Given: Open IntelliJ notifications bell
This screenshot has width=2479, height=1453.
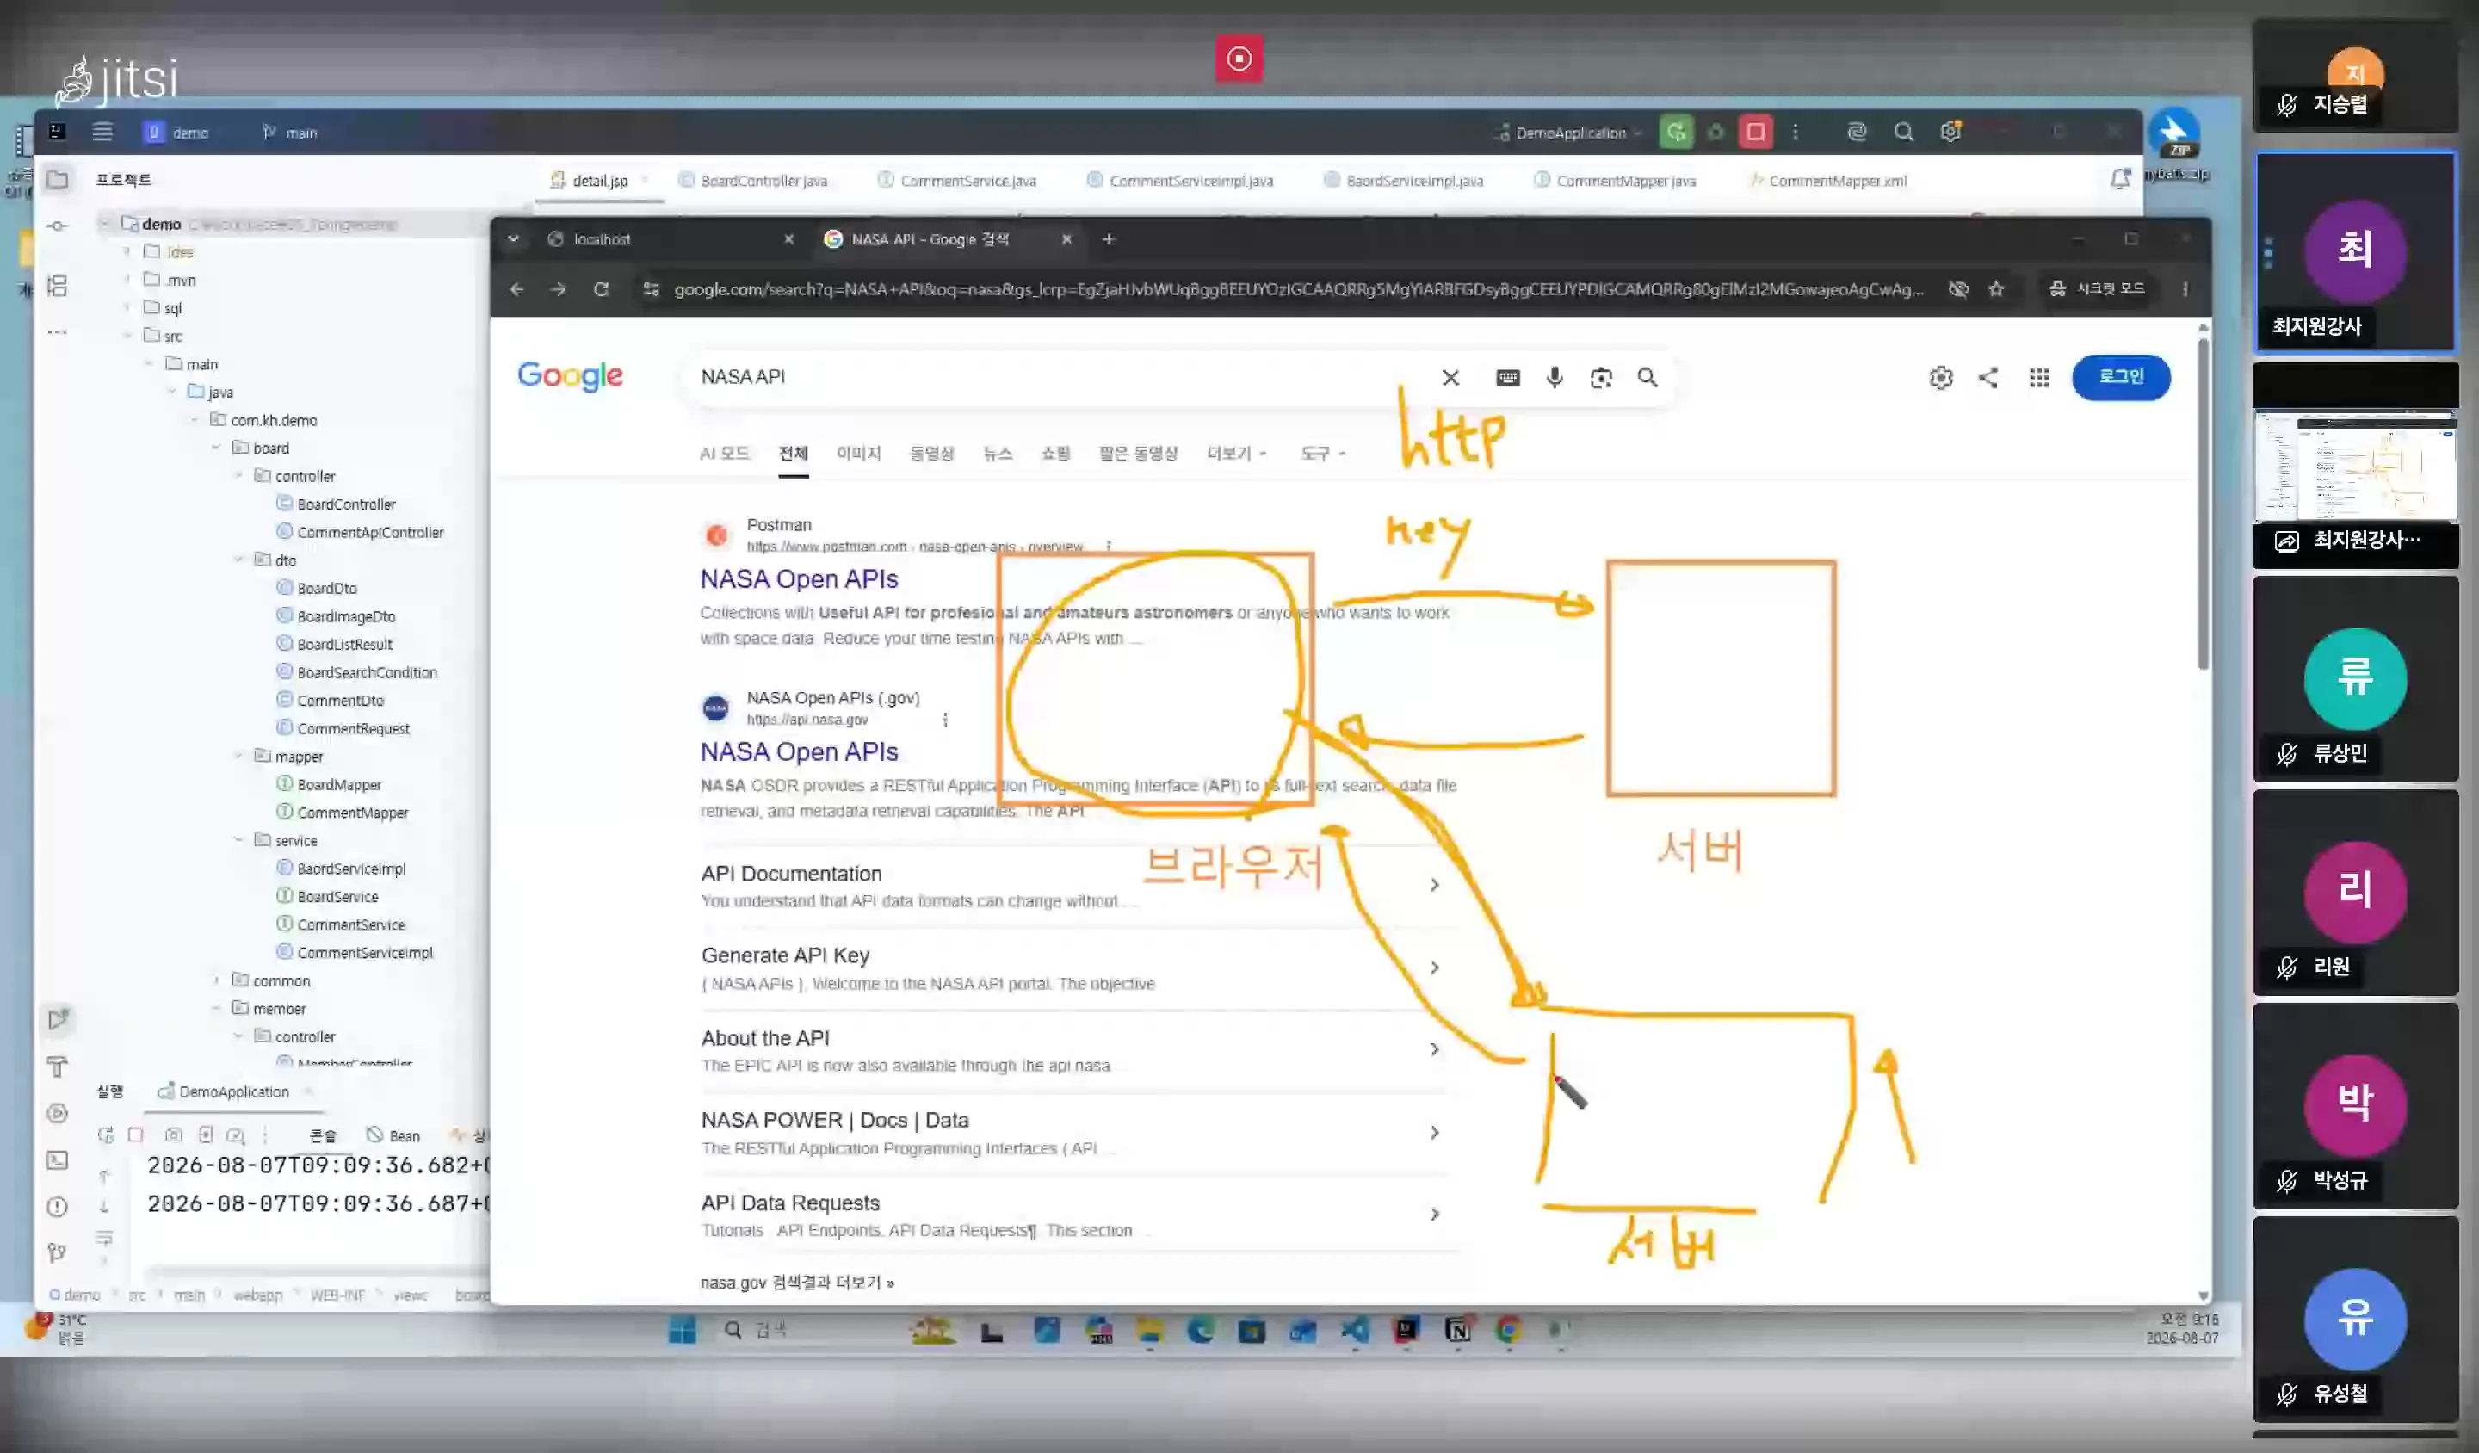Looking at the screenshot, I should [x=2120, y=179].
